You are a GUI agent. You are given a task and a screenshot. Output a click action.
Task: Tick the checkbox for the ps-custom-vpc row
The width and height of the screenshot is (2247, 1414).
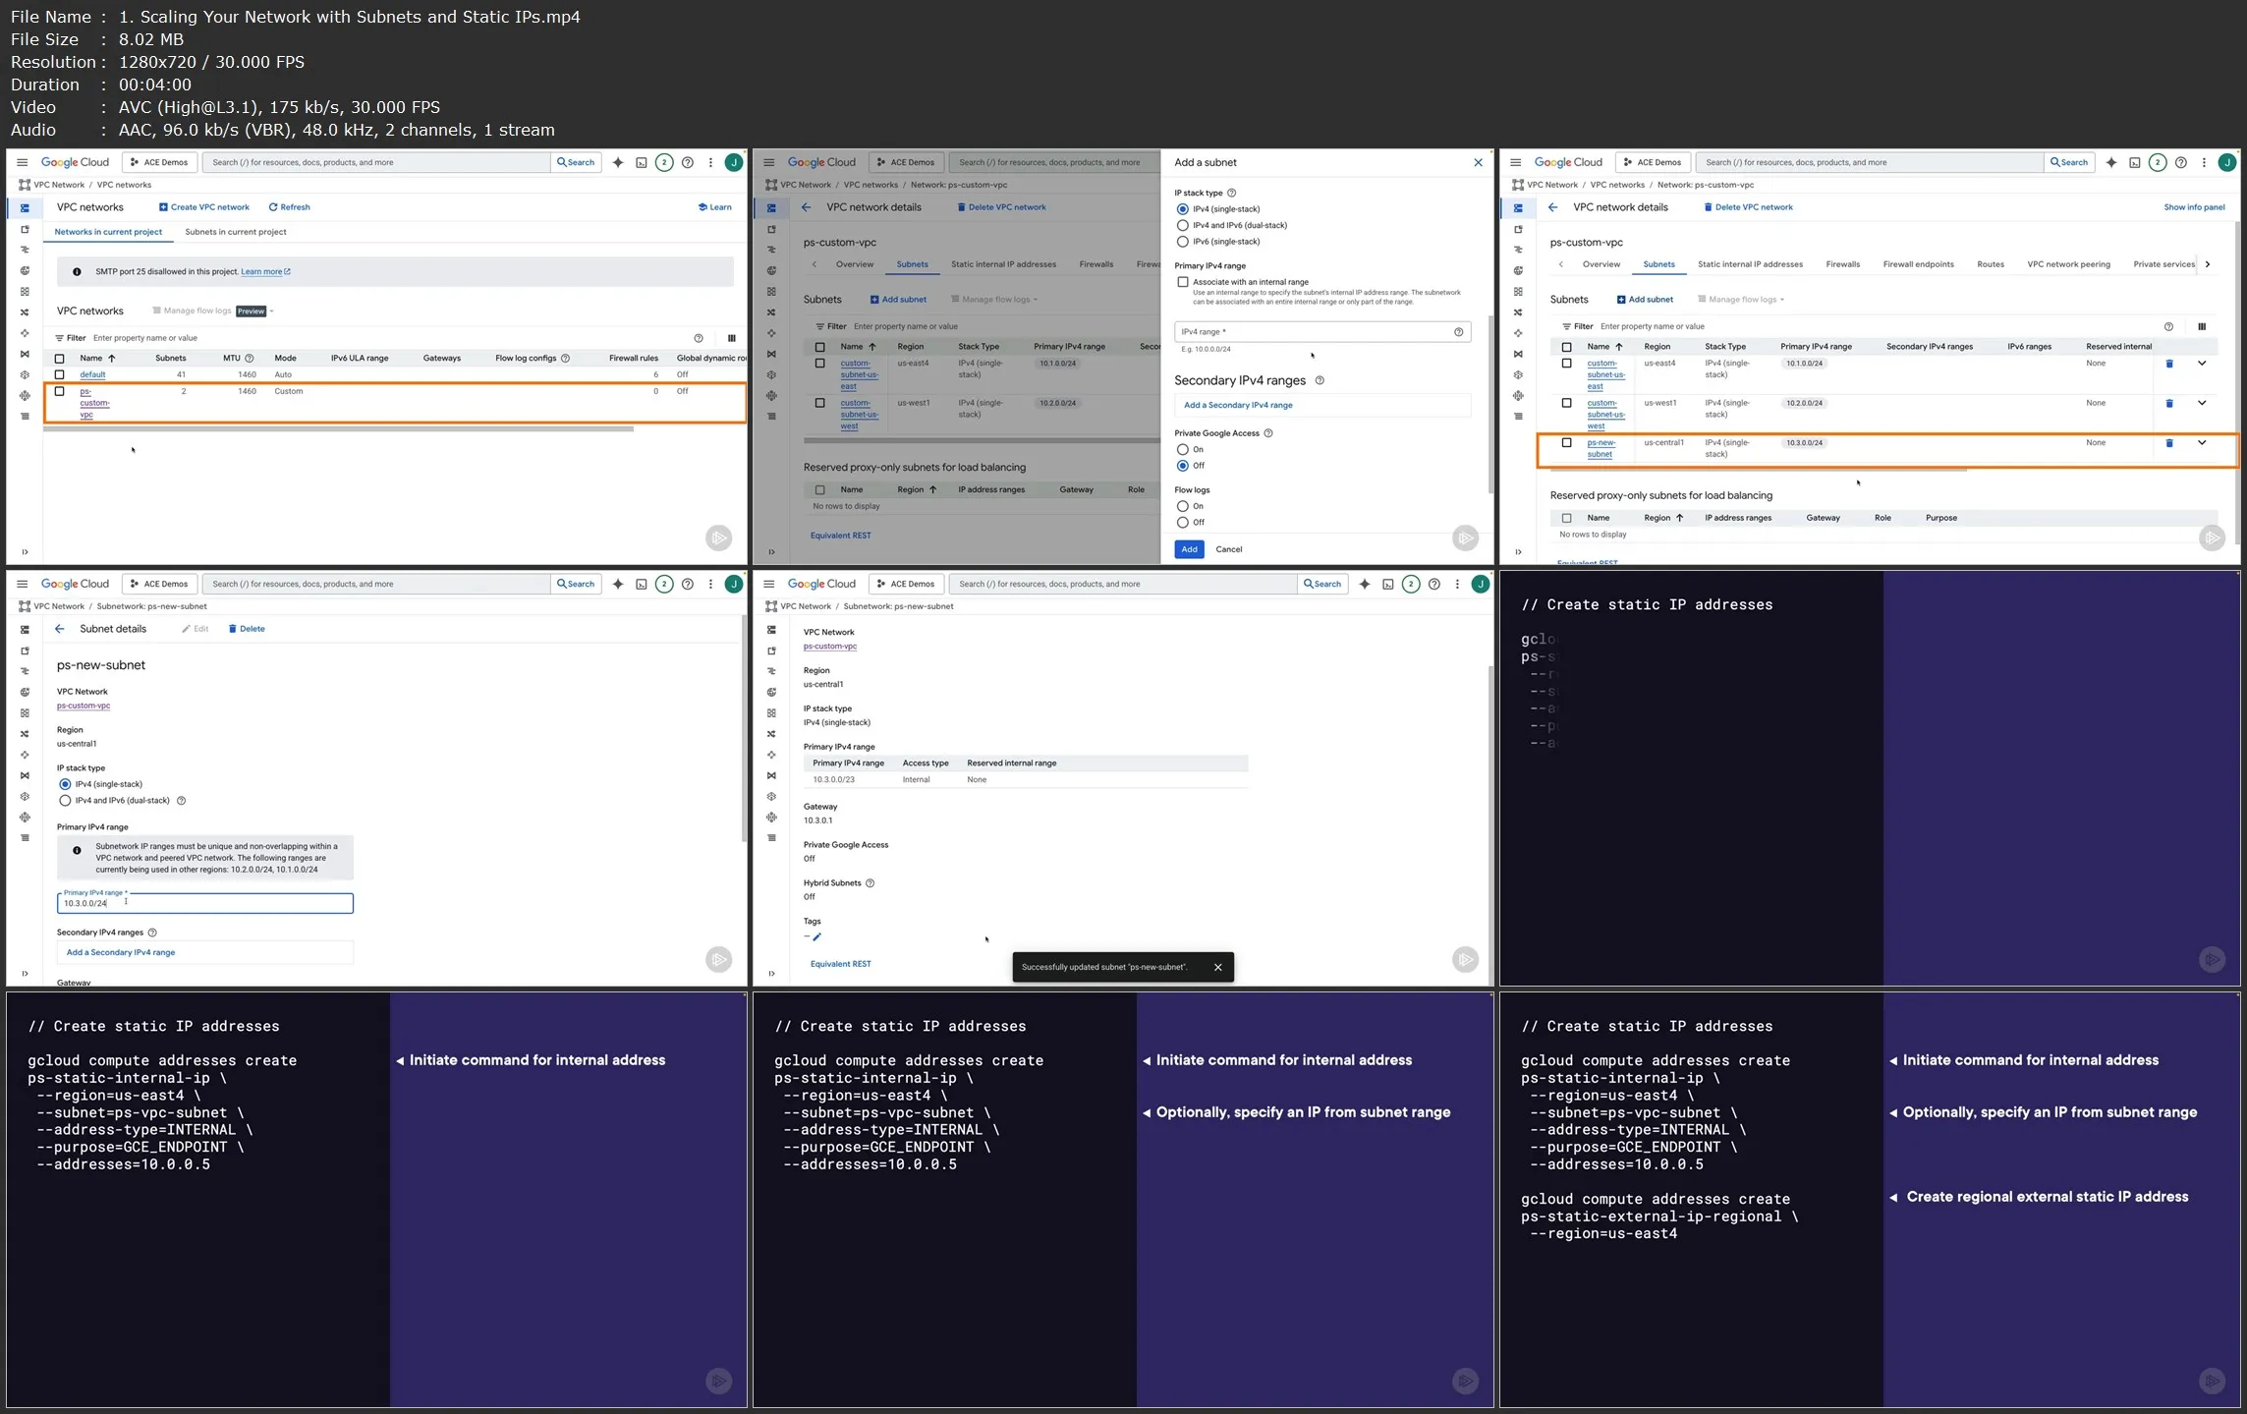tap(60, 391)
